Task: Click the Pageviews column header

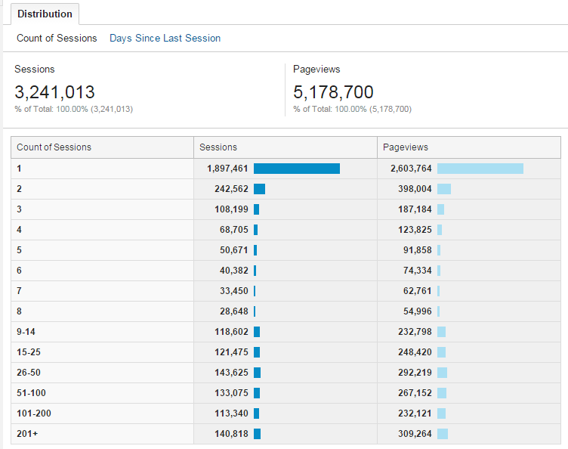Action: (x=406, y=147)
